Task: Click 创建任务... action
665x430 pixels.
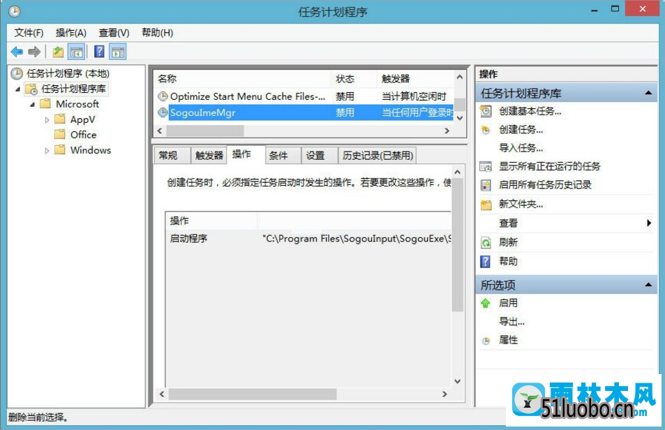Action: coord(521,130)
